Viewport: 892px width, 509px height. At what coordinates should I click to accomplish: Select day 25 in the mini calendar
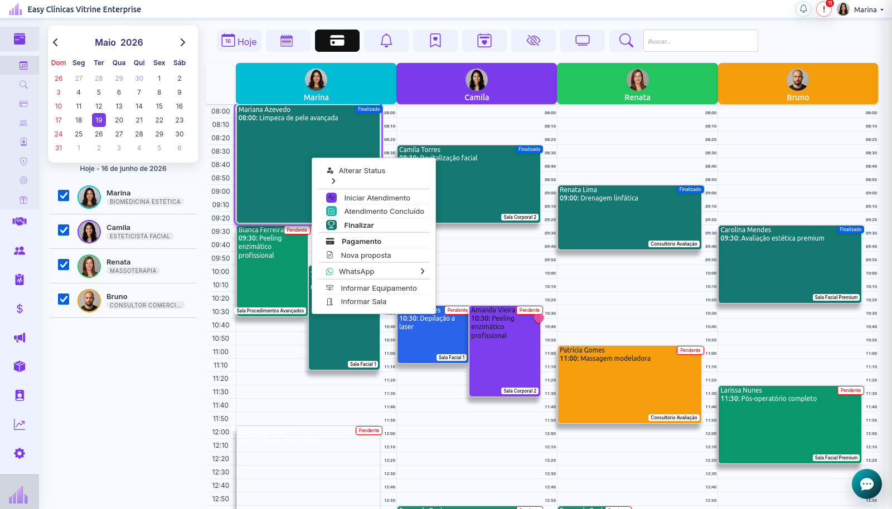click(x=79, y=134)
